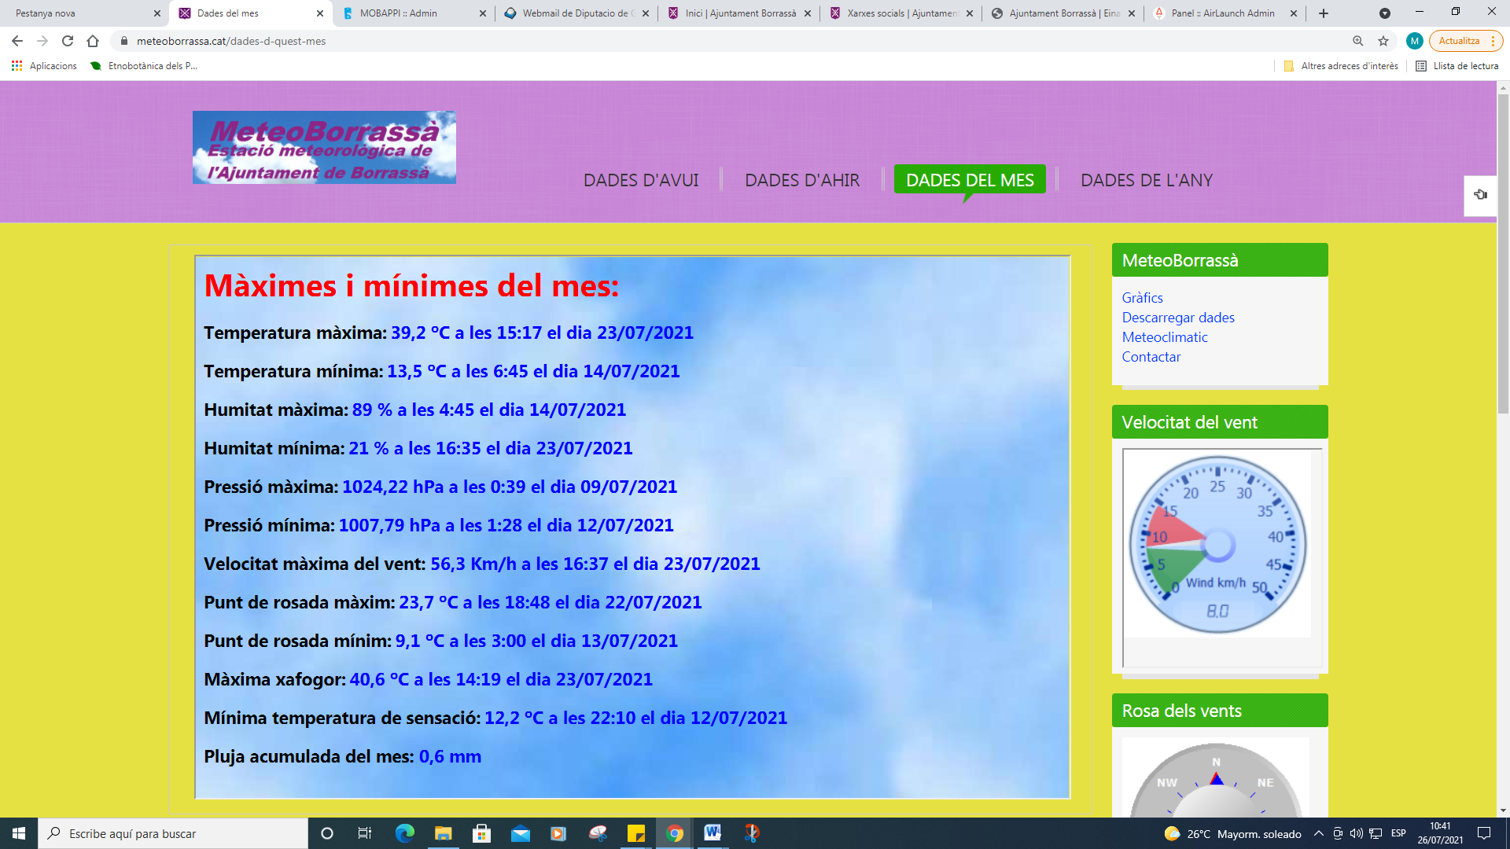Open the DADES D'AVUI menu item

641,180
